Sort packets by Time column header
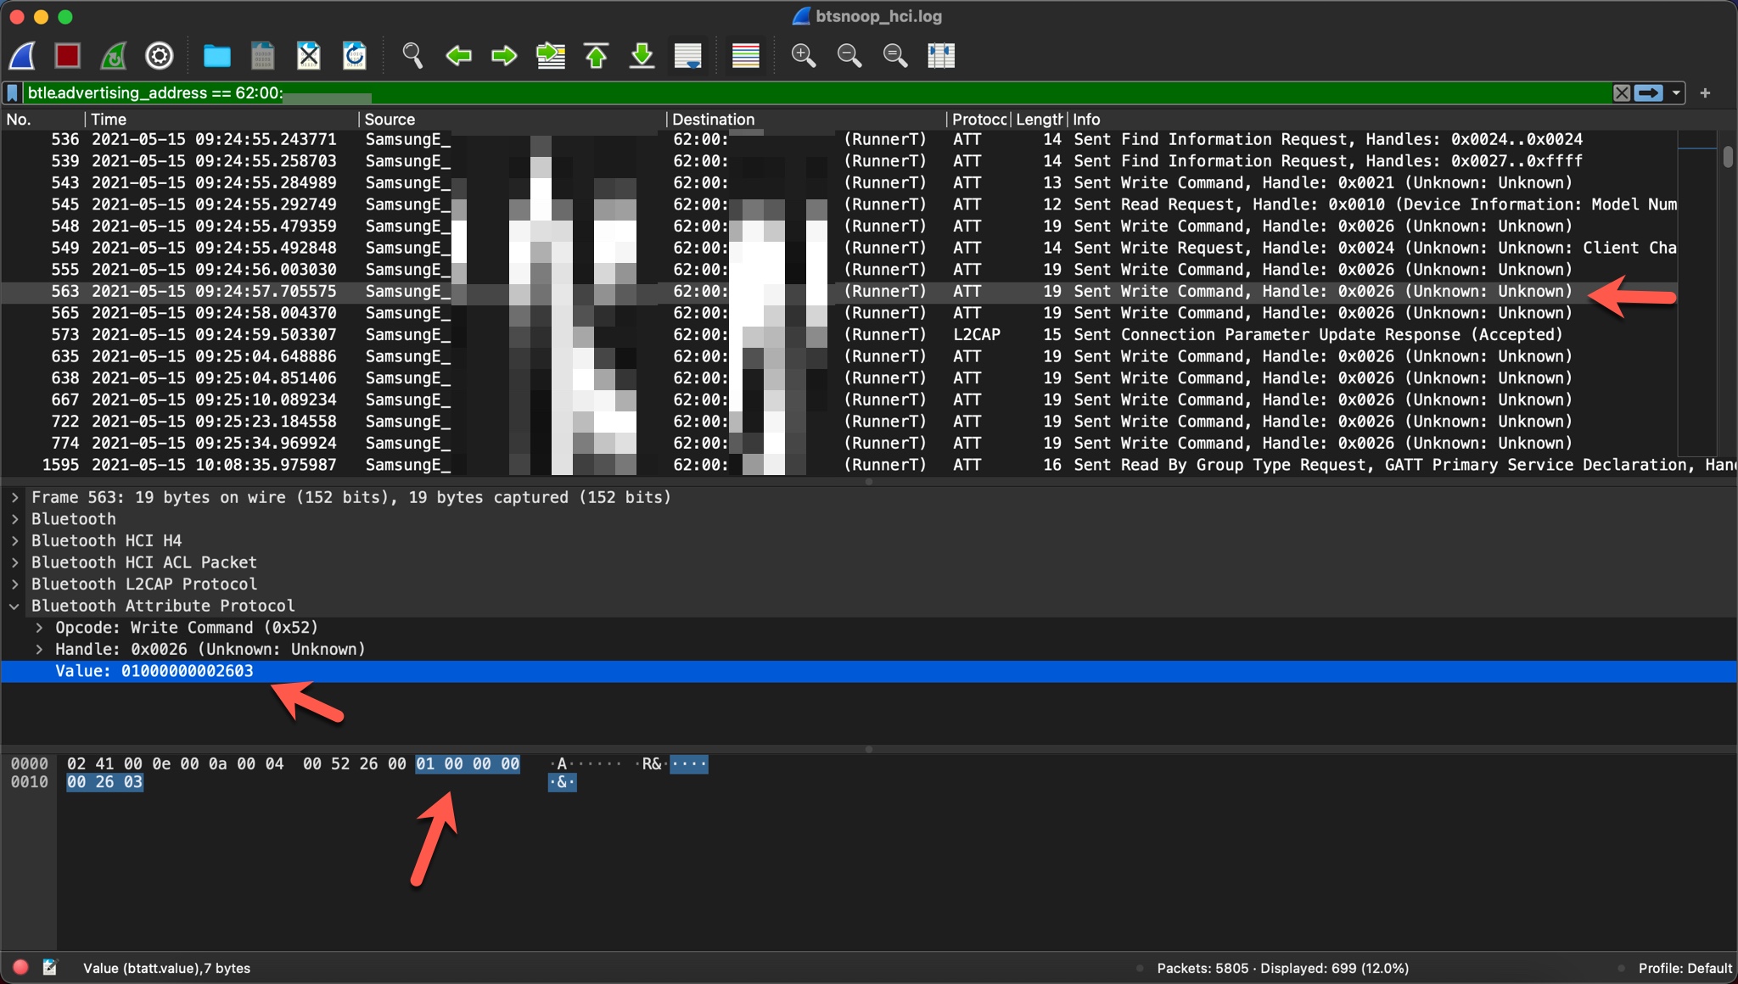This screenshot has width=1738, height=984. [109, 120]
